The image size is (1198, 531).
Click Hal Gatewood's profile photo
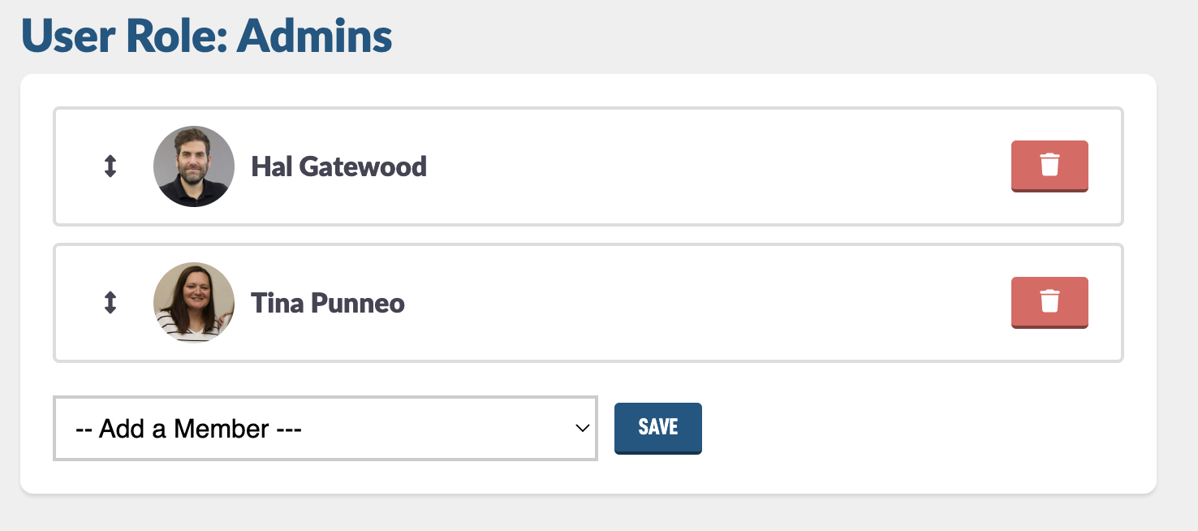coord(194,166)
